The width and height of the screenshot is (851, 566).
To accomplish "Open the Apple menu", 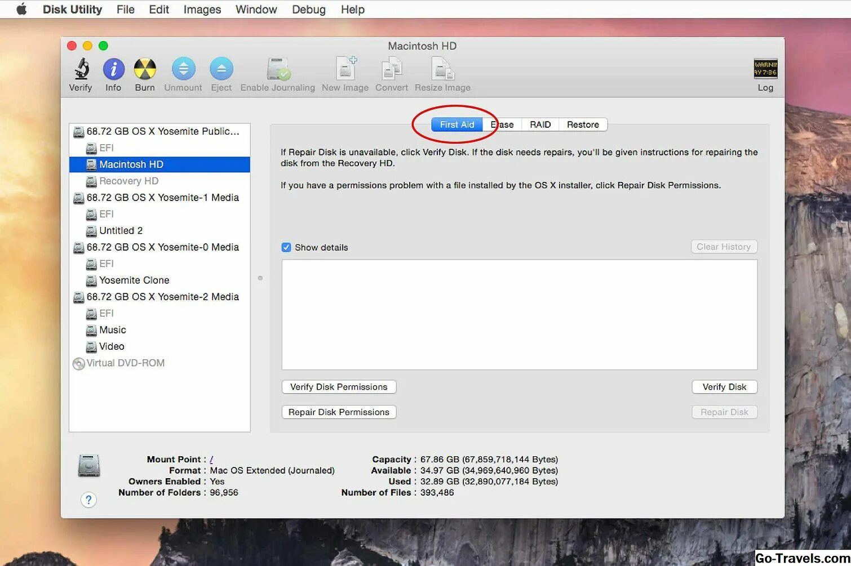I will [x=21, y=10].
